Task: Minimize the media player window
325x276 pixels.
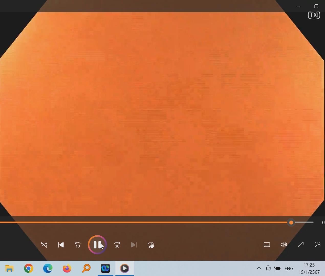Action: click(298, 6)
